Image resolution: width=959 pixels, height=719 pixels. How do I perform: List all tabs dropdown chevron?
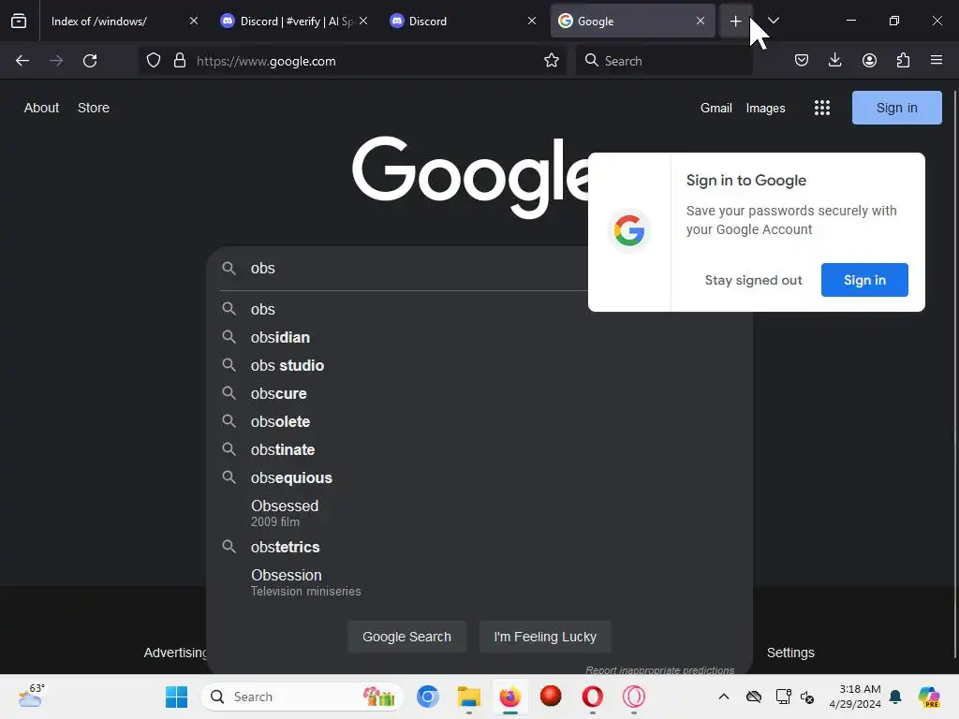click(773, 21)
